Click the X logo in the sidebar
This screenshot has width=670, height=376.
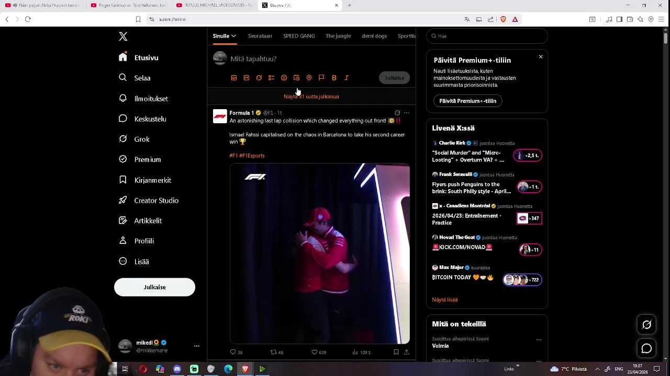click(x=123, y=37)
